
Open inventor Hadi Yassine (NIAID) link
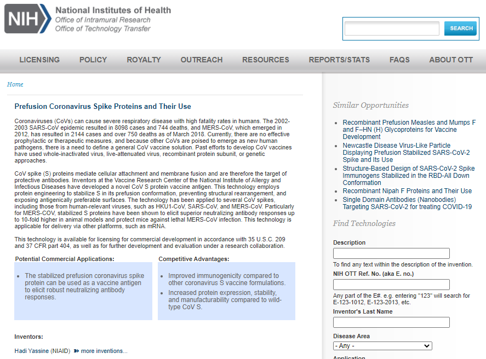click(42, 351)
